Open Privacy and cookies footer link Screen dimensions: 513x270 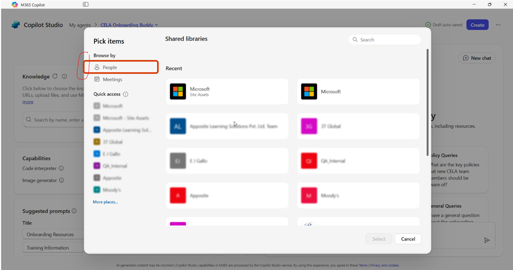[x=384, y=266]
